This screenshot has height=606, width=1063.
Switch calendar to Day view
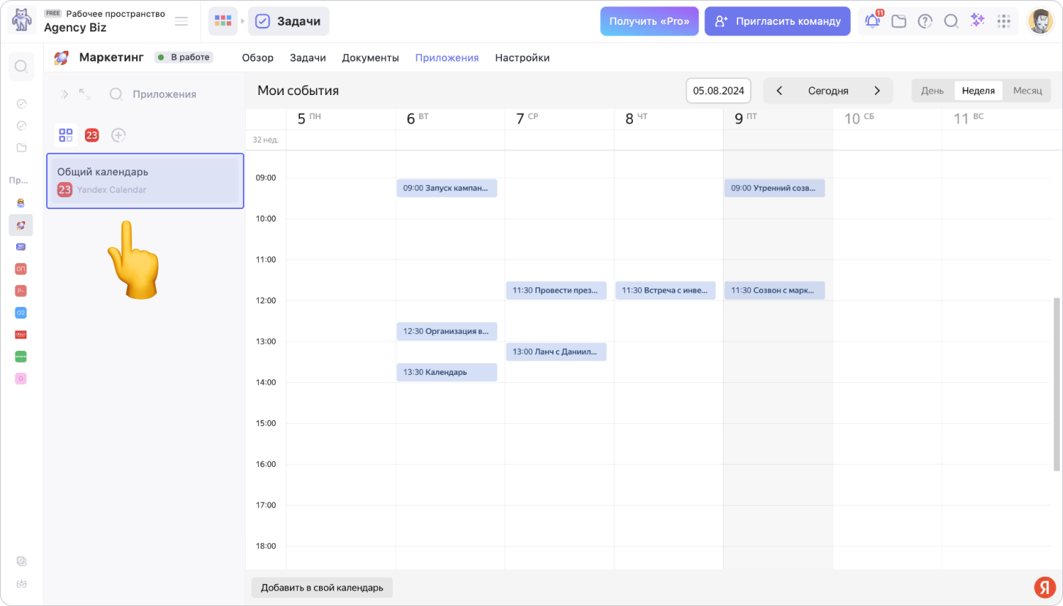click(932, 91)
